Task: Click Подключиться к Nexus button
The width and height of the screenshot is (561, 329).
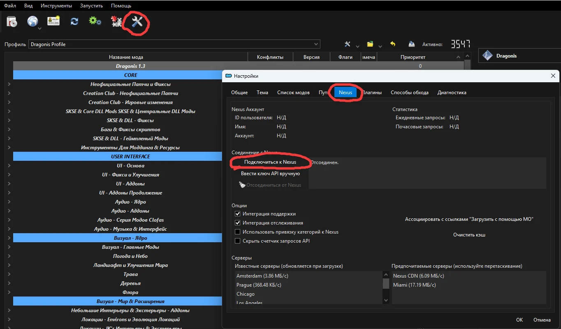Action: pyautogui.click(x=270, y=162)
